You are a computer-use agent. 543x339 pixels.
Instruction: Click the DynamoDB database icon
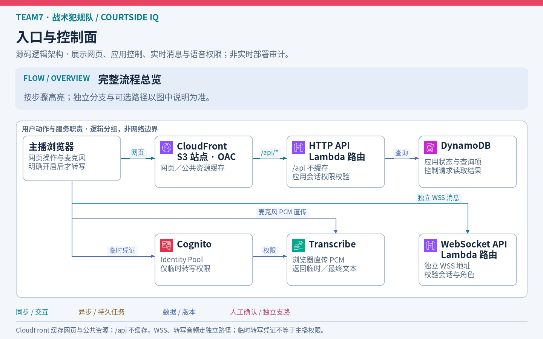[x=431, y=148]
